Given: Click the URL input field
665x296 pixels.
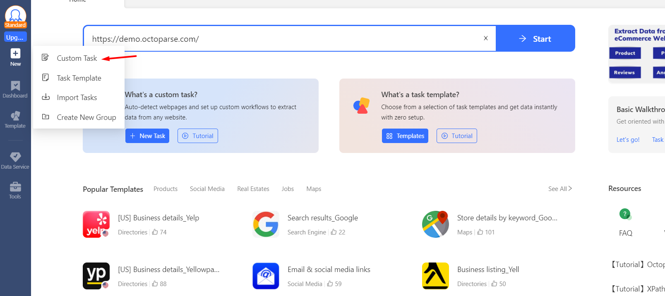Looking at the screenshot, I should [281, 39].
